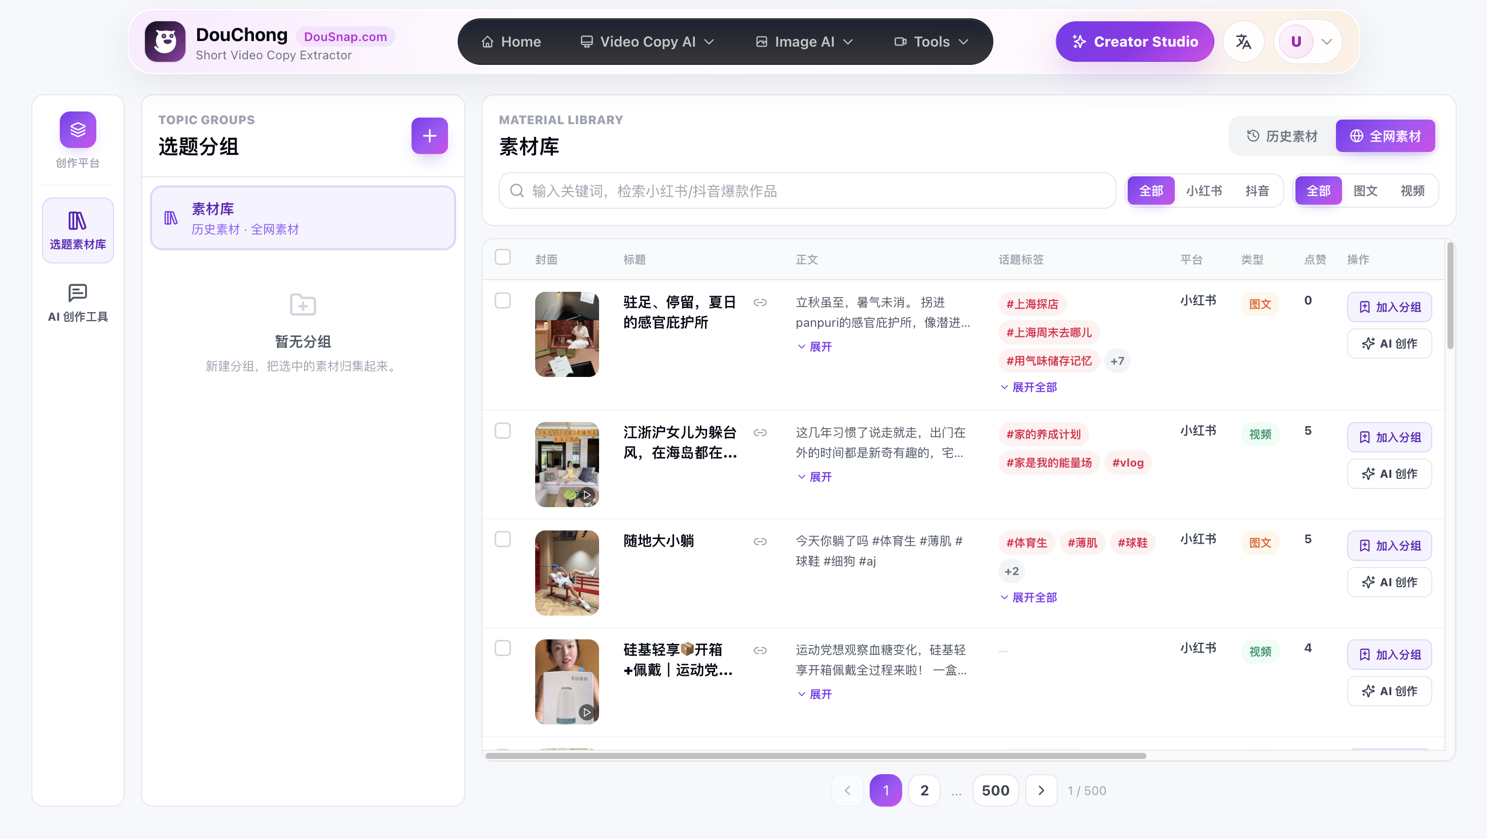Open the Video Copy AI dropdown
The width and height of the screenshot is (1487, 839).
coord(648,42)
